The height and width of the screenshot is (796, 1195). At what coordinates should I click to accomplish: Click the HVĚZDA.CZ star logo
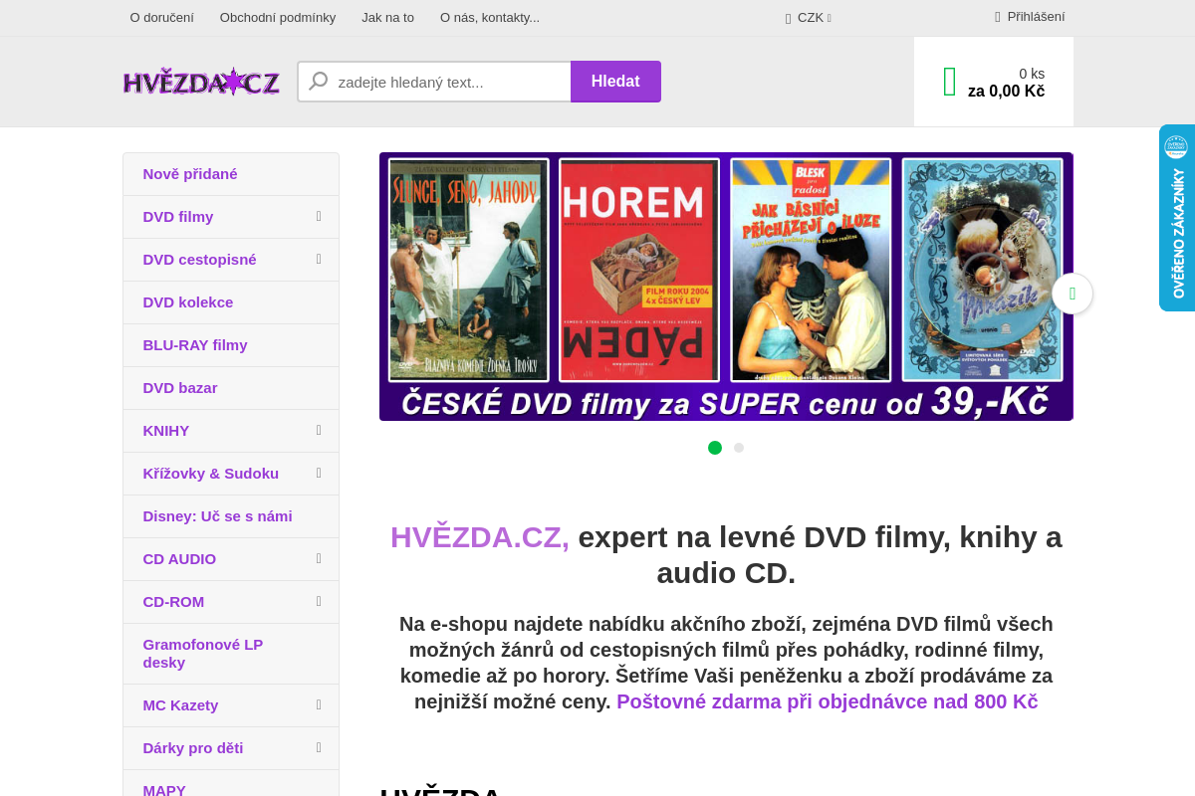pos(201,82)
